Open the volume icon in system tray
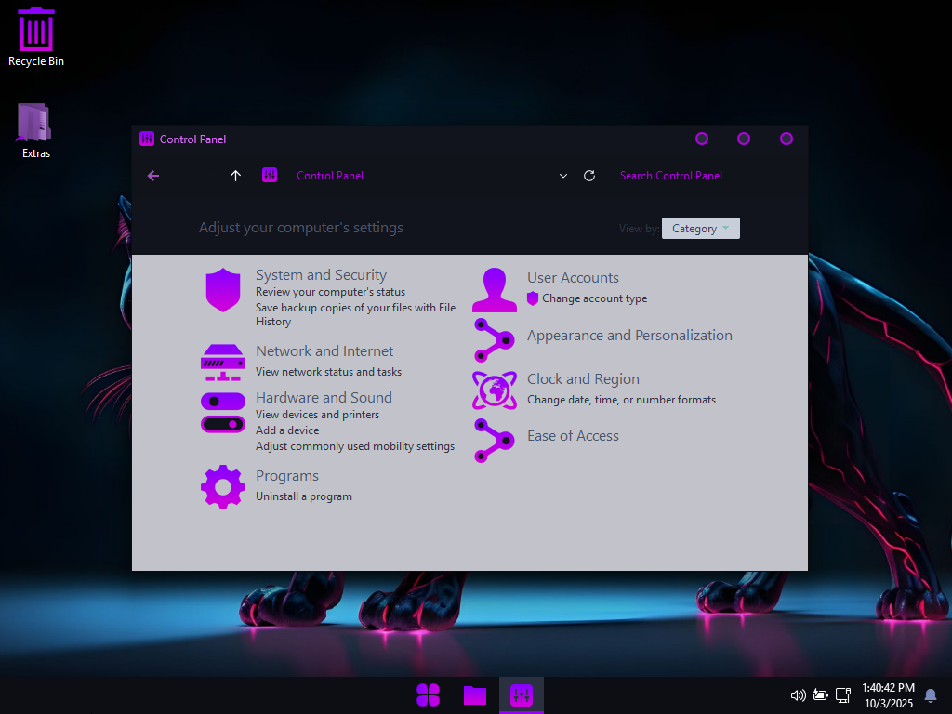This screenshot has width=952, height=714. tap(797, 695)
